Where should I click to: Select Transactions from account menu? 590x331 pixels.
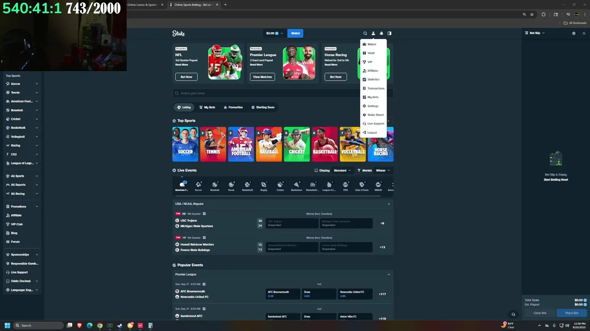[x=373, y=88]
